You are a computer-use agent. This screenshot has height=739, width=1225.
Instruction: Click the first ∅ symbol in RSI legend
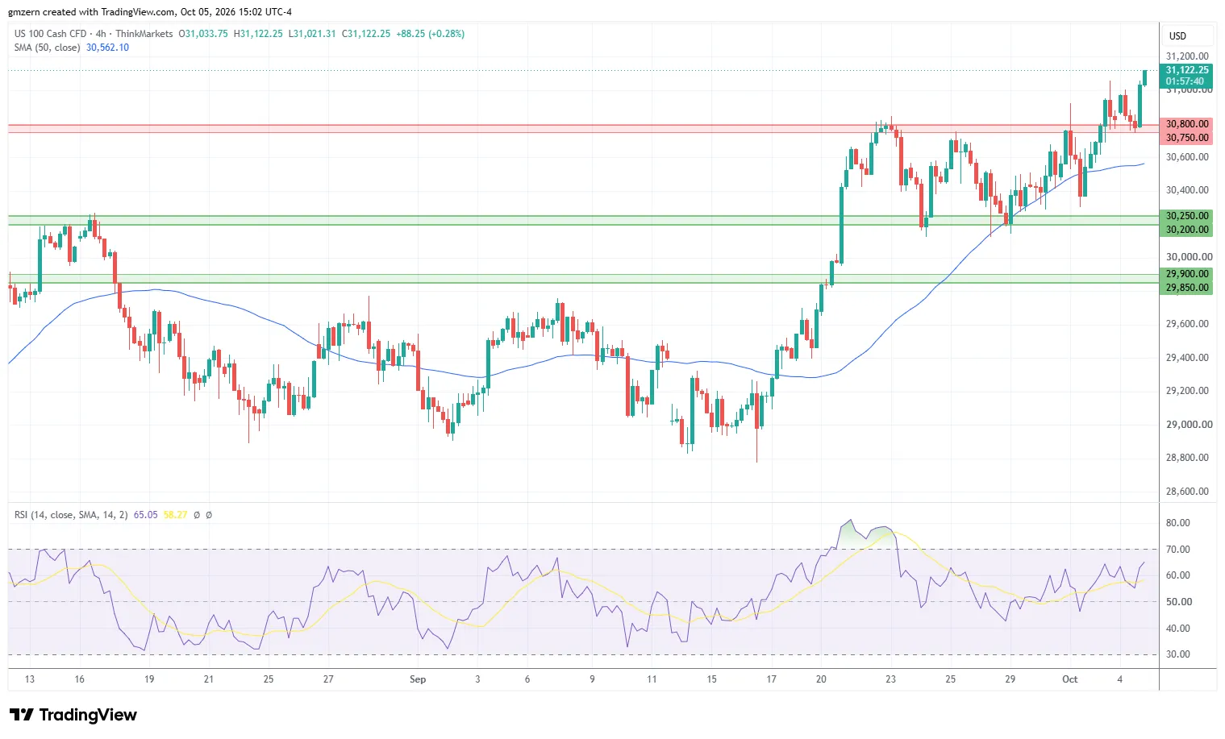click(197, 515)
